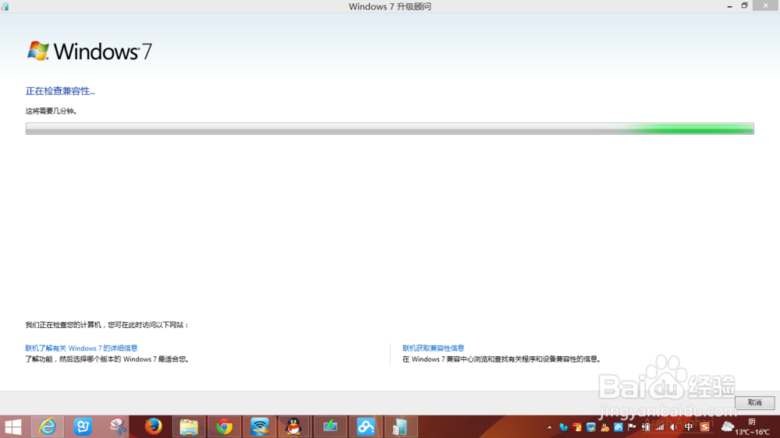
Task: Minimize the Windows 7 升级顾问 window
Action: 730,6
